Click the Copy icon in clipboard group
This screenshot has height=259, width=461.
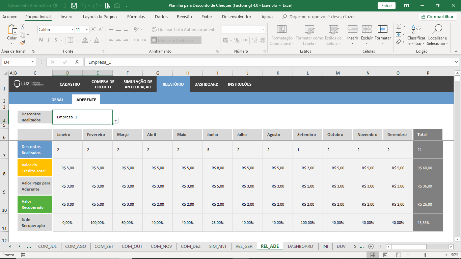tap(22, 35)
